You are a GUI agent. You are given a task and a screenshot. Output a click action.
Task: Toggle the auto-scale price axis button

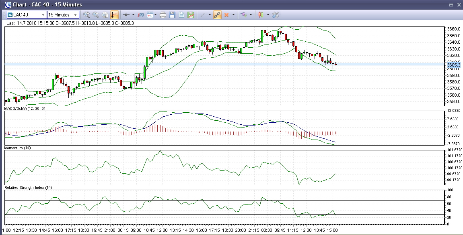[115, 15]
